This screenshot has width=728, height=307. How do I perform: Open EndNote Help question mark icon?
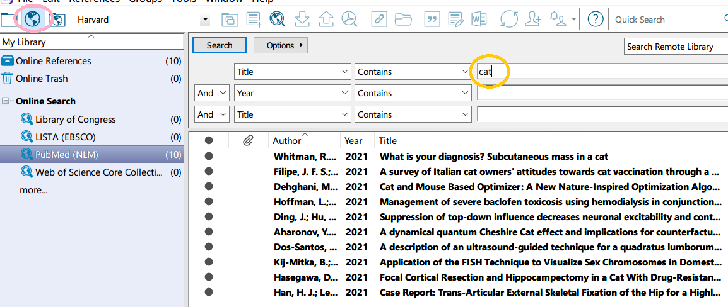tap(596, 20)
